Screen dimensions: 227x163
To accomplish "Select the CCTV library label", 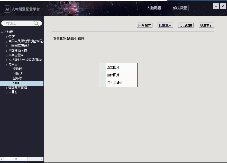I will [x=11, y=36].
